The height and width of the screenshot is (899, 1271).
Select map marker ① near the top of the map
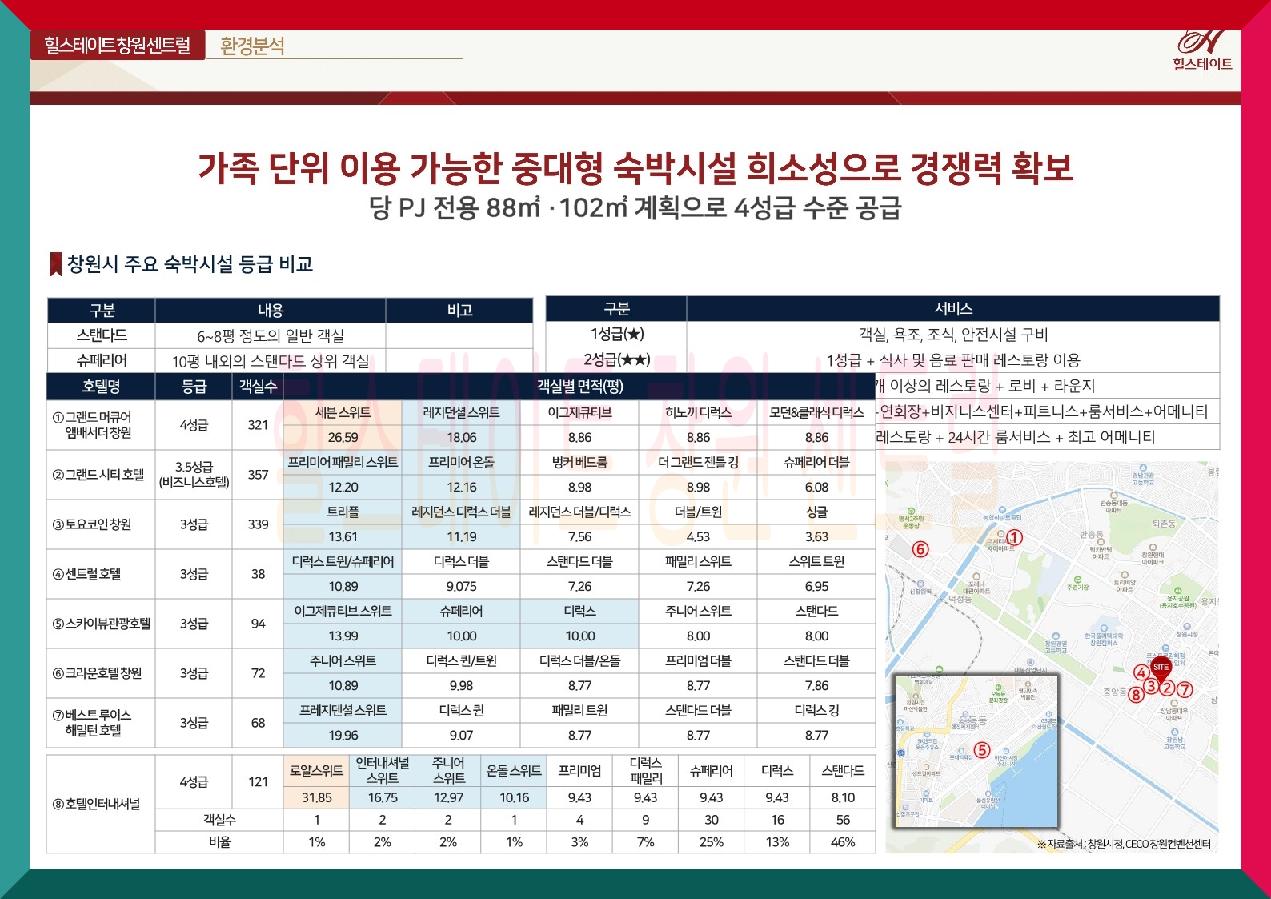point(1014,537)
